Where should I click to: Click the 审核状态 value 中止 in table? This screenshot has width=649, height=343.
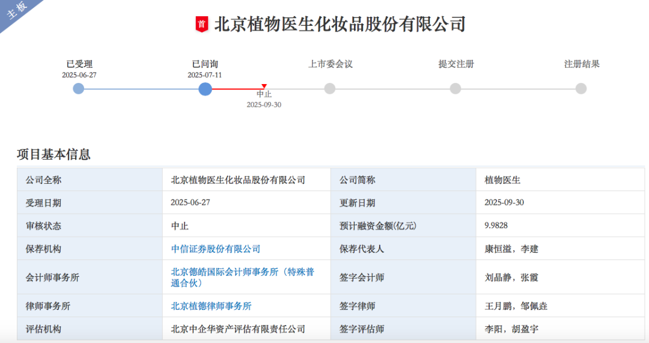(180, 226)
